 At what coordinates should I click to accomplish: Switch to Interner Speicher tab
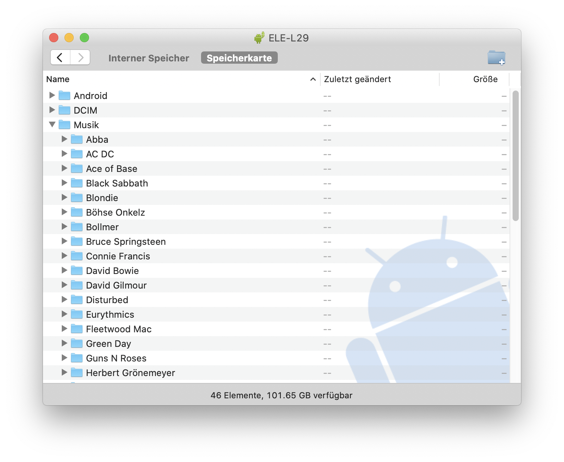click(149, 58)
